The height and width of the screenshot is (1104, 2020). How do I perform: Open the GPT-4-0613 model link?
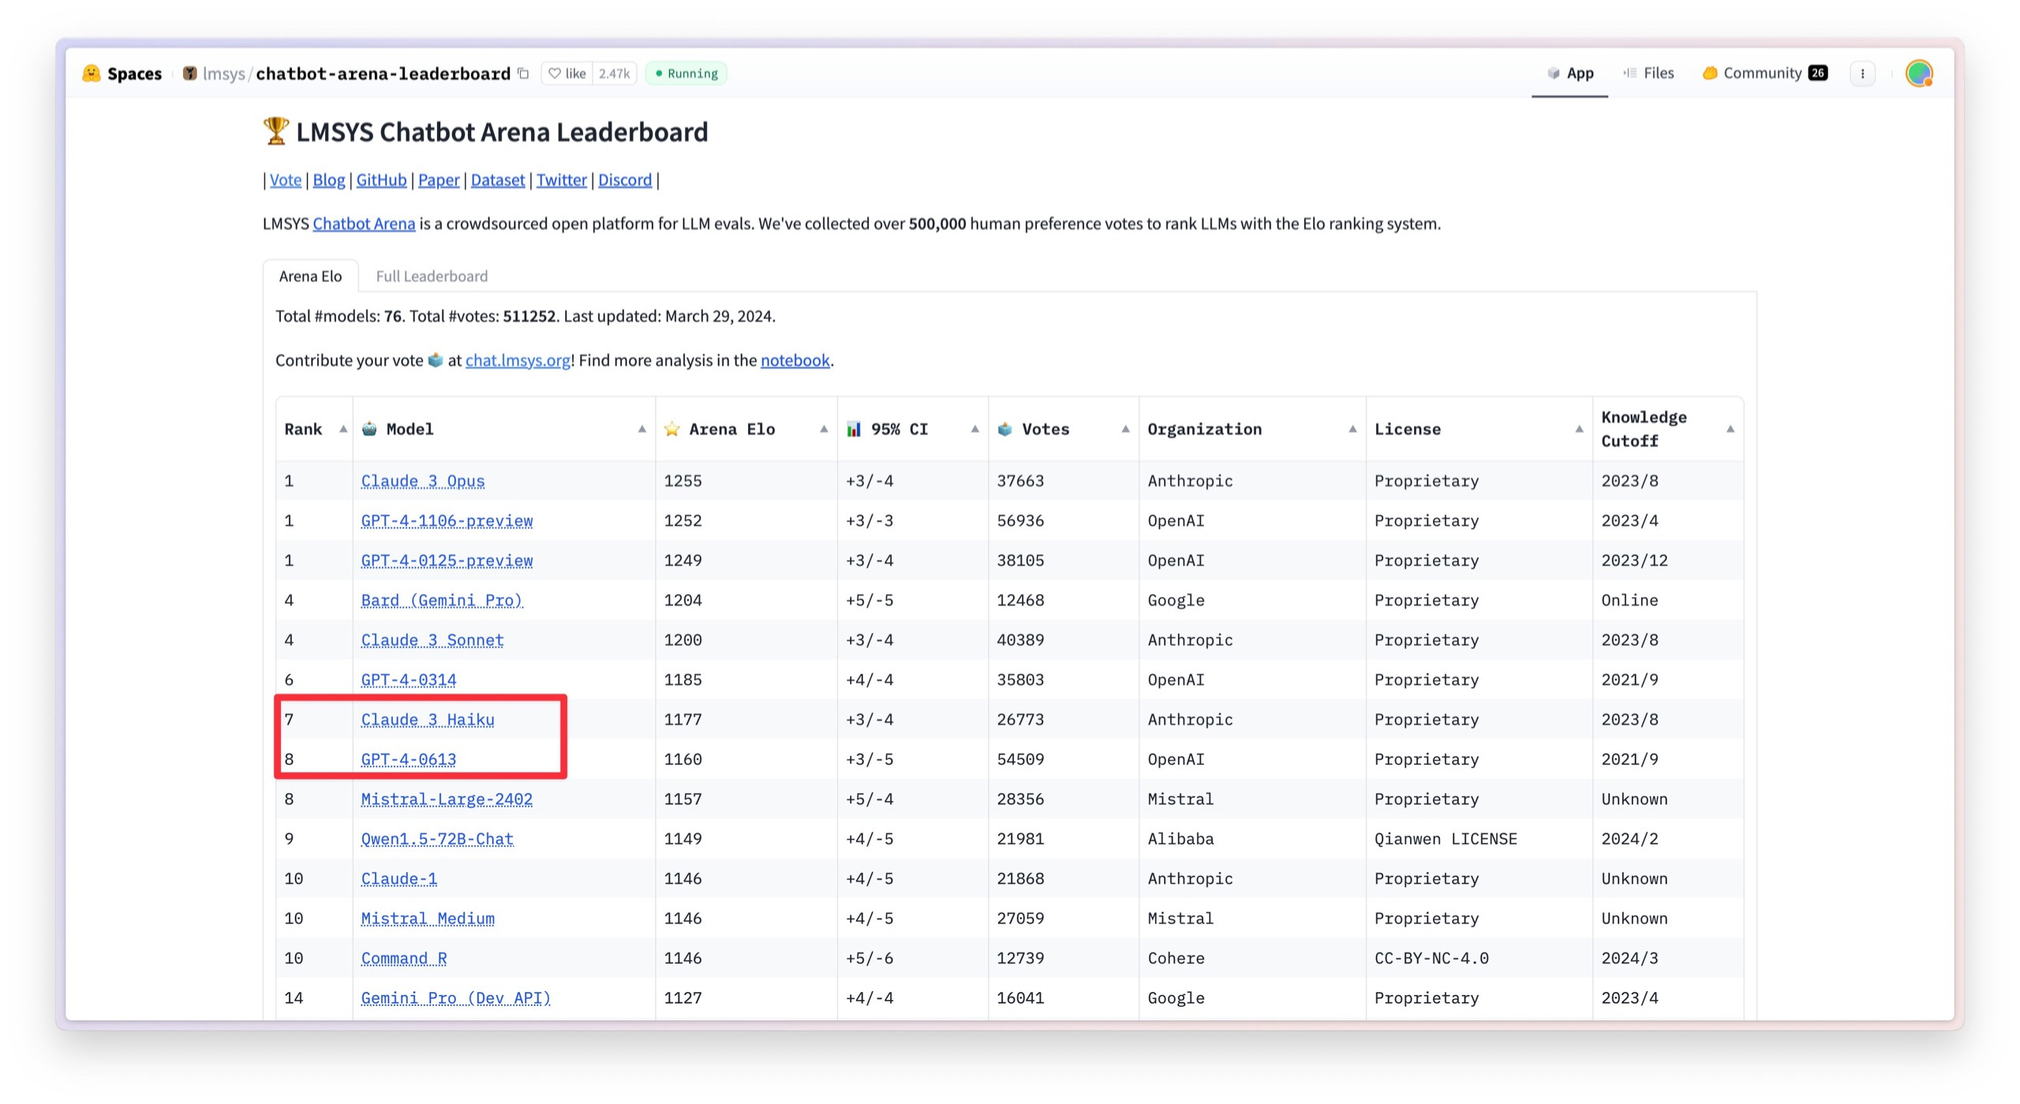[x=409, y=759]
